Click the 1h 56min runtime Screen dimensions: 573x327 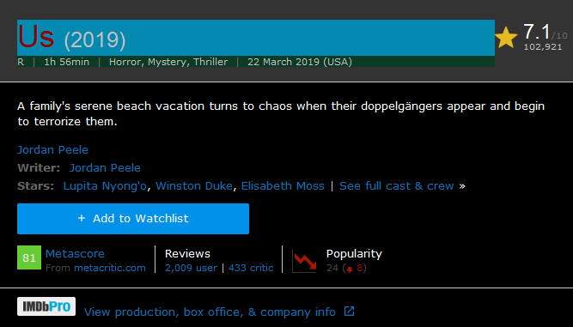click(66, 62)
